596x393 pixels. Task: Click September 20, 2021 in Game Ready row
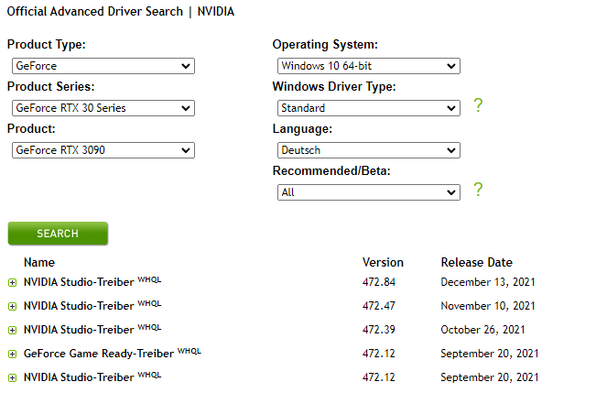point(490,354)
